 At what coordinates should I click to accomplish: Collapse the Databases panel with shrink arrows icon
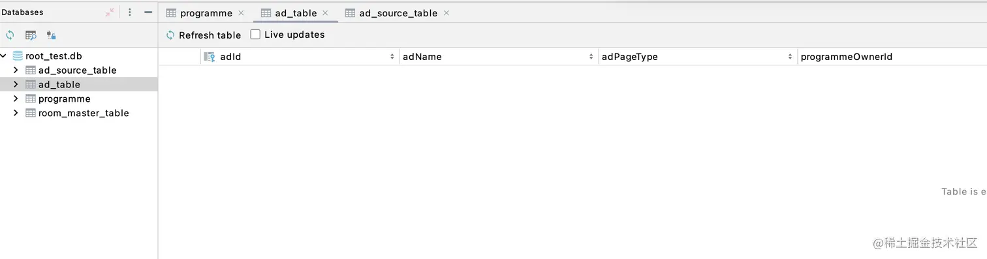coord(110,12)
